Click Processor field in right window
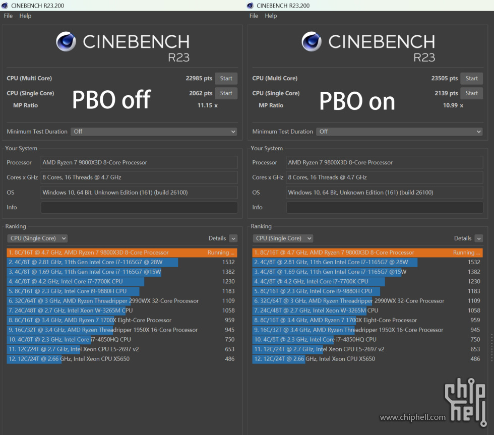Image resolution: width=494 pixels, height=435 pixels. tap(385, 162)
